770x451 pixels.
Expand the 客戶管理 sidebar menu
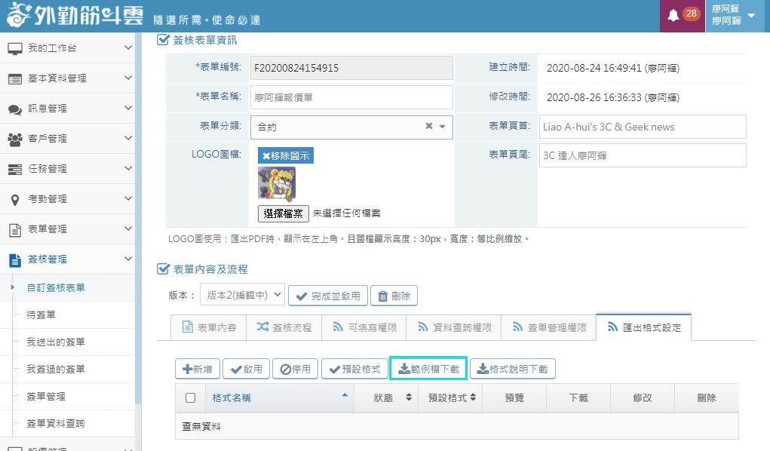(x=68, y=139)
